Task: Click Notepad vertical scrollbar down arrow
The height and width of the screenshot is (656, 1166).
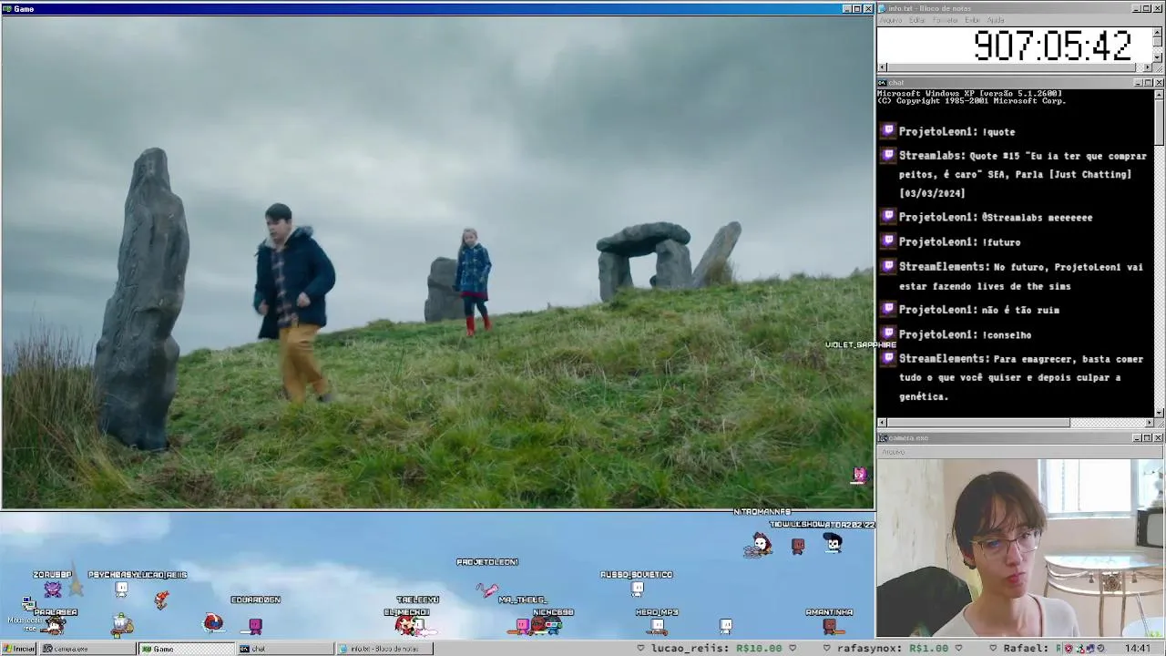Action: (1158, 56)
